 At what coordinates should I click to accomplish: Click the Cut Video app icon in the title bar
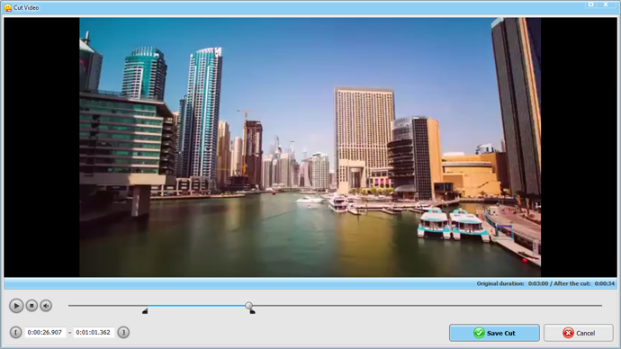coord(7,7)
